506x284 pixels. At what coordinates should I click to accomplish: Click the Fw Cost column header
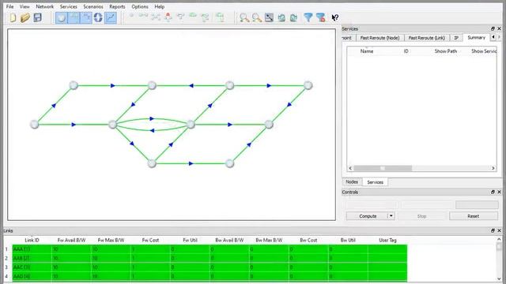[150, 240]
